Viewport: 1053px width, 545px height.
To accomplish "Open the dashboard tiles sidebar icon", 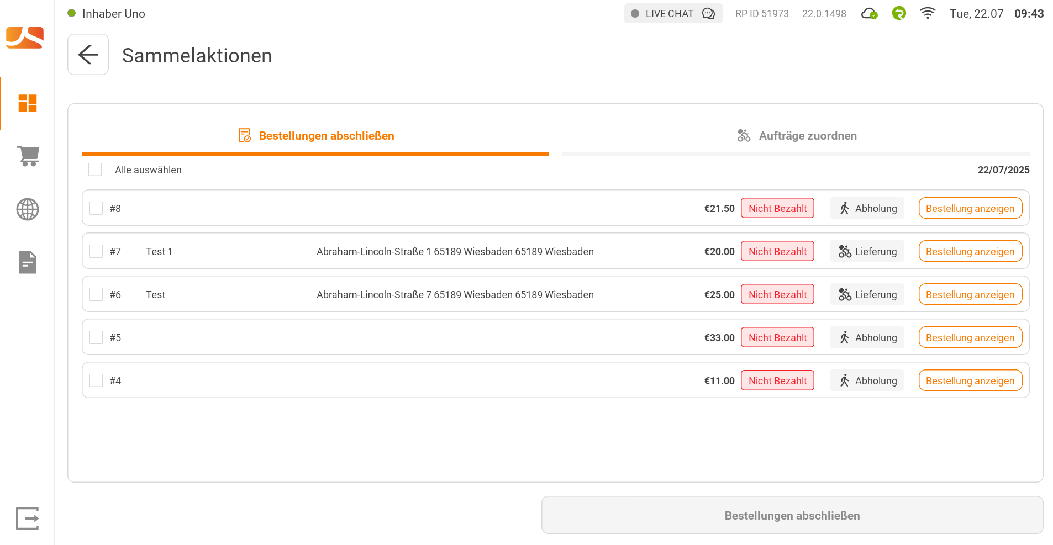I will point(28,103).
